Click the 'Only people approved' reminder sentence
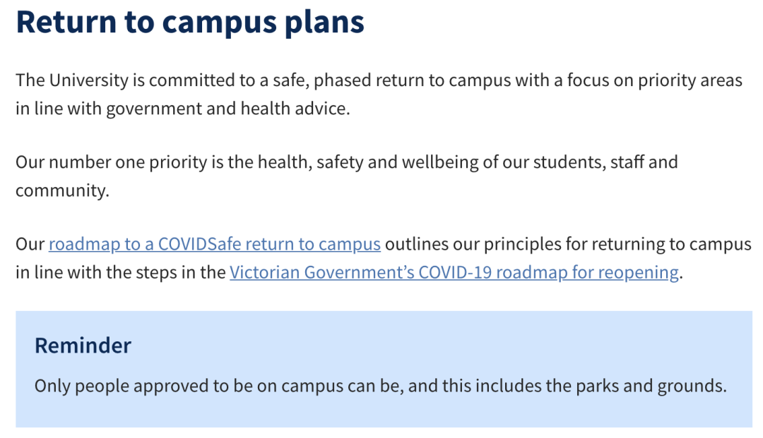This screenshot has height=438, width=763. [380, 386]
